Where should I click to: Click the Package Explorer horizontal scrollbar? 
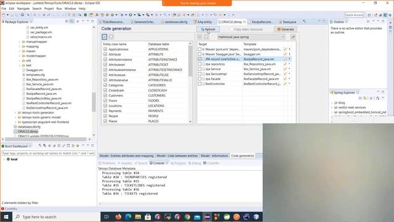click(46, 139)
